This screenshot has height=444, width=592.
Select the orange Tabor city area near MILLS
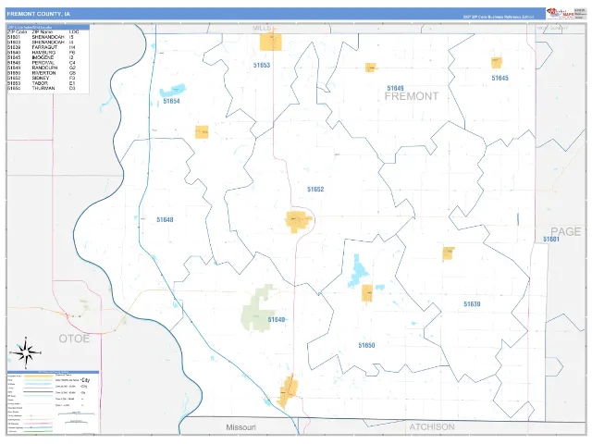(x=271, y=42)
